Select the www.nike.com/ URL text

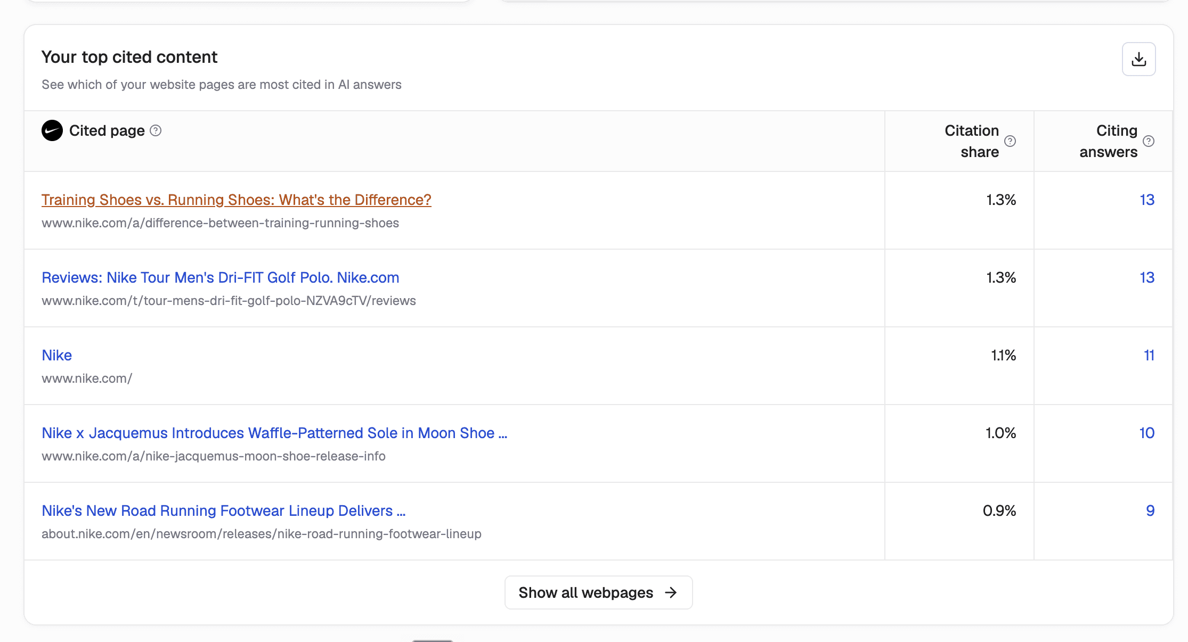[x=87, y=378]
